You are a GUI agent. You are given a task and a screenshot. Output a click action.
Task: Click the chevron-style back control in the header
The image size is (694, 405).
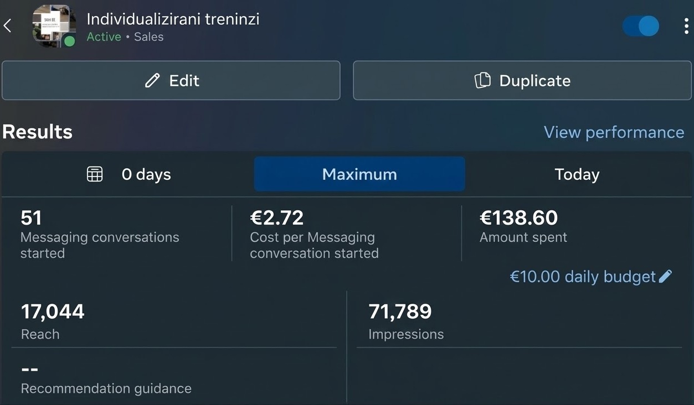8,25
